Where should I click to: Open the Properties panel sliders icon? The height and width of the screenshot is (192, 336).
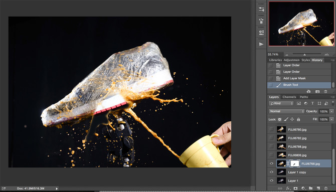point(261,9)
